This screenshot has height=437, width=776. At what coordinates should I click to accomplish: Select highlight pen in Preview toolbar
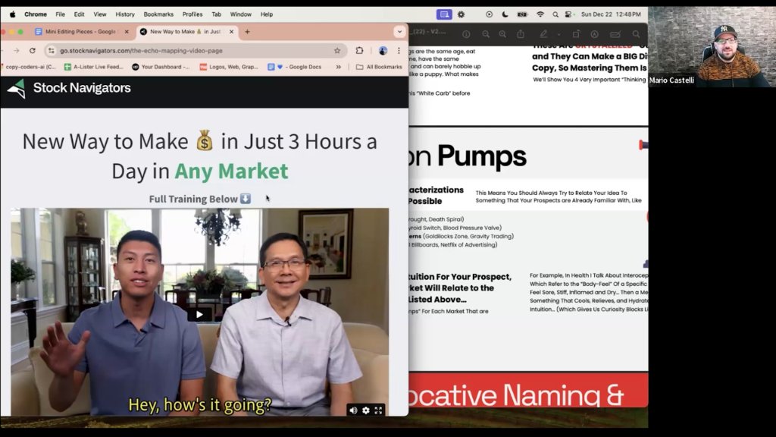point(543,34)
